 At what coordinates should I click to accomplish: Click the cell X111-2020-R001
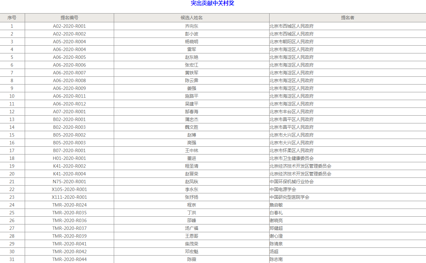69,197
